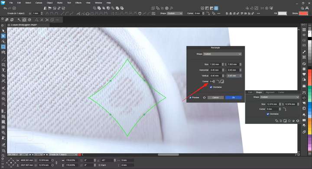Open Shape dropdown in top property bar
This screenshot has width=312, height=169.
(x=175, y=13)
